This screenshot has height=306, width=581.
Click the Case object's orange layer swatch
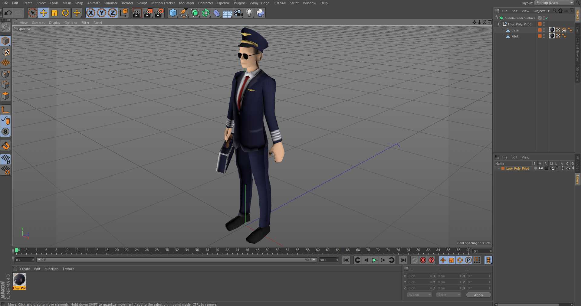point(540,30)
